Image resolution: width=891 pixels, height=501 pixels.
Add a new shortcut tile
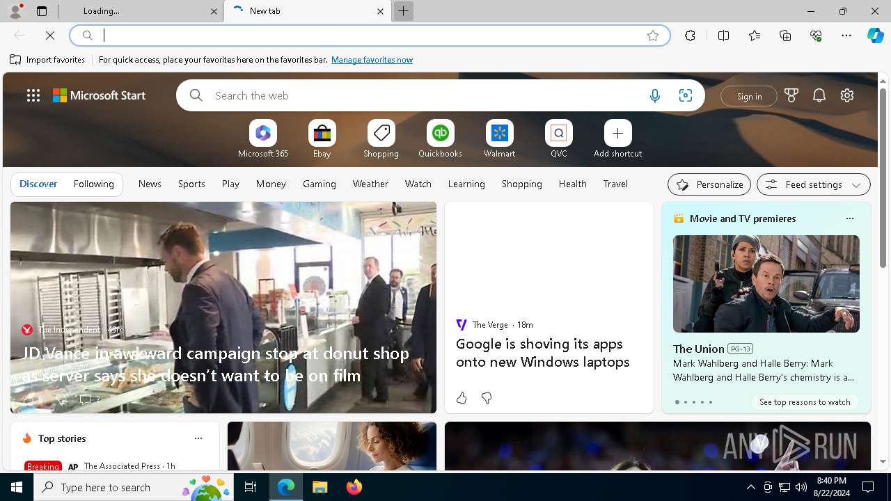617,133
